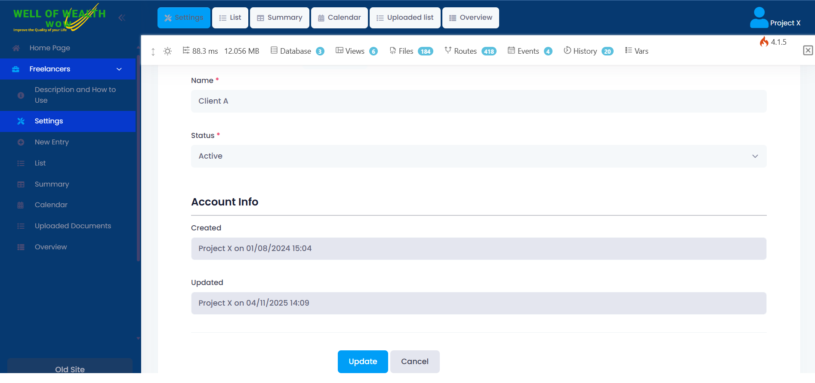Open the debug toolbar Routes panel
815x383 pixels.
[470, 51]
